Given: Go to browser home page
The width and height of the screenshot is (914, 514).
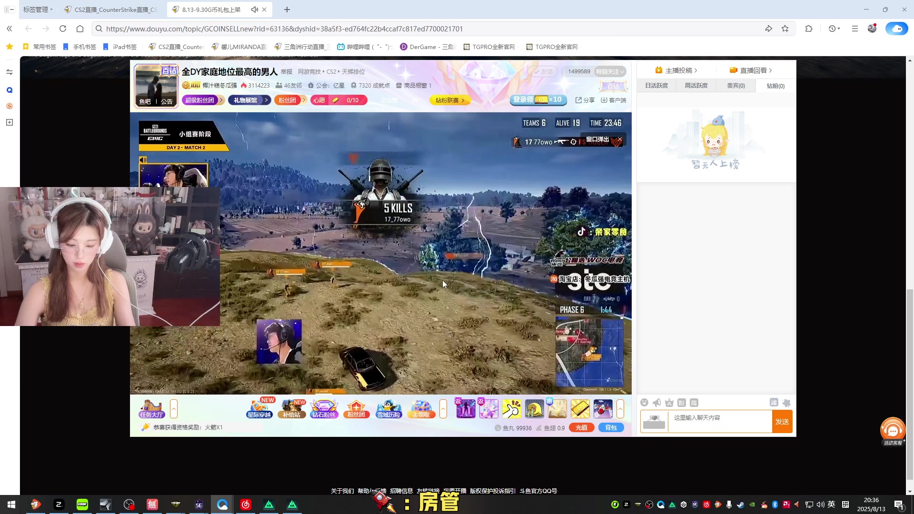Looking at the screenshot, I should (80, 29).
